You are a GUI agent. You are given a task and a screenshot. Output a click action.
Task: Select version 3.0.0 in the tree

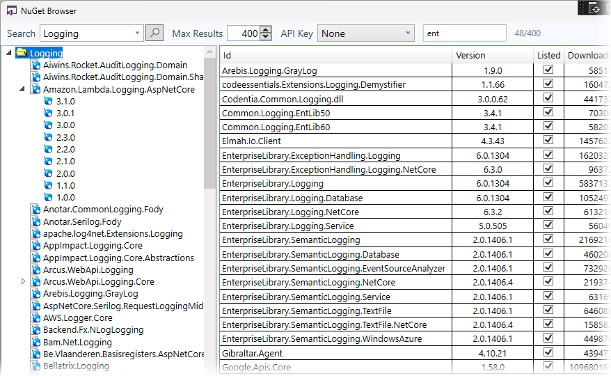click(65, 125)
